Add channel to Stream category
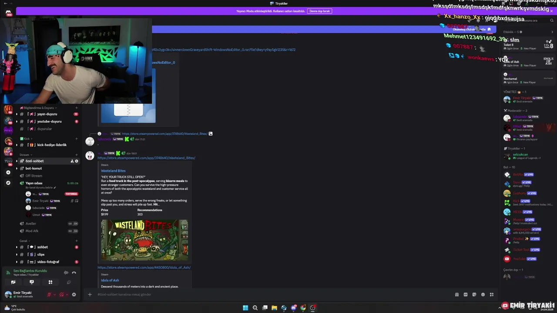Image resolution: width=557 pixels, height=313 pixels. [x=77, y=155]
